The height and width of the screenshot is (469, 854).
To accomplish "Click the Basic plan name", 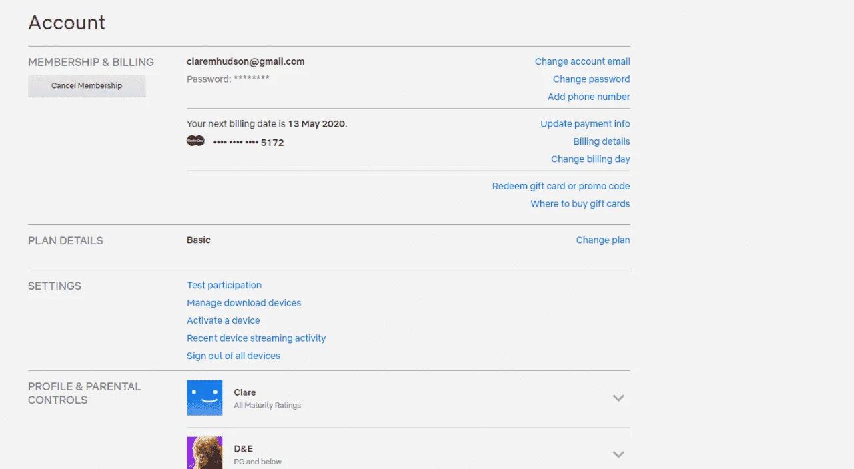I will 199,240.
